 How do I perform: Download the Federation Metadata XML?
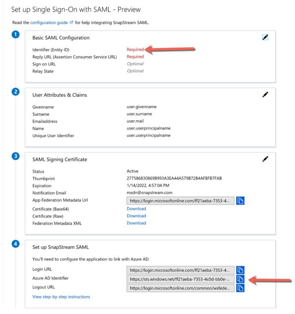pyautogui.click(x=136, y=223)
